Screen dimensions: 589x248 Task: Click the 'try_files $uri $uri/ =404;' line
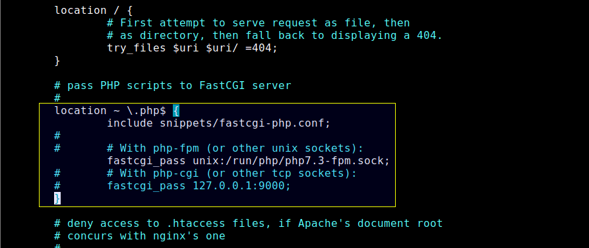coord(192,48)
